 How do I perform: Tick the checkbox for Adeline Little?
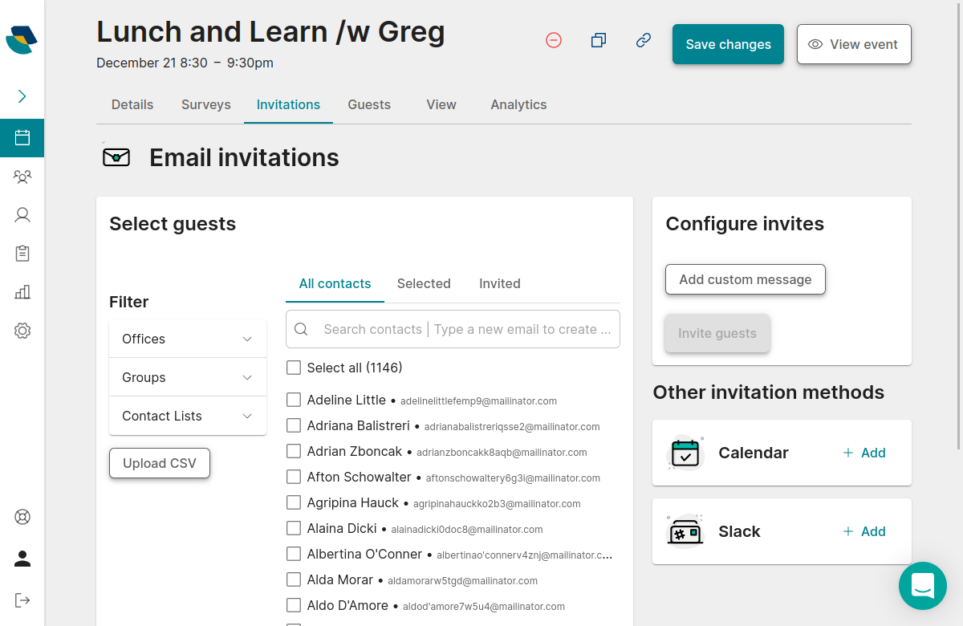pyautogui.click(x=294, y=400)
